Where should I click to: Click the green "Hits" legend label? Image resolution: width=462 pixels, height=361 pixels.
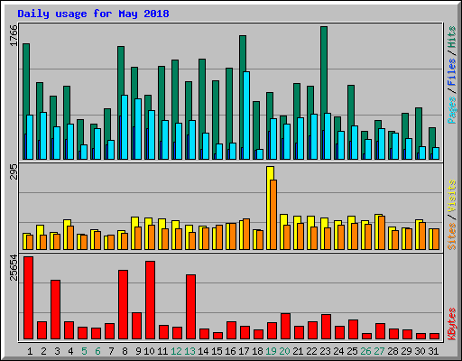452,37
